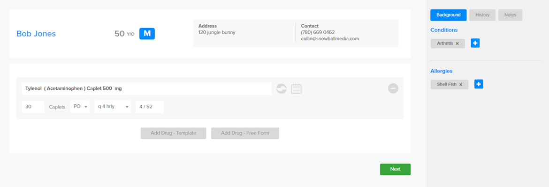Image resolution: width=549 pixels, height=187 pixels.
Task: Open Bob Jones patient name link
Action: (36, 34)
